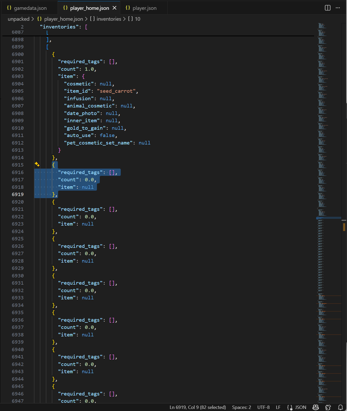Viewport: 347px width, 411px height.
Task: Expand the 'inventories' breadcrumb dropdown
Action: (109, 19)
